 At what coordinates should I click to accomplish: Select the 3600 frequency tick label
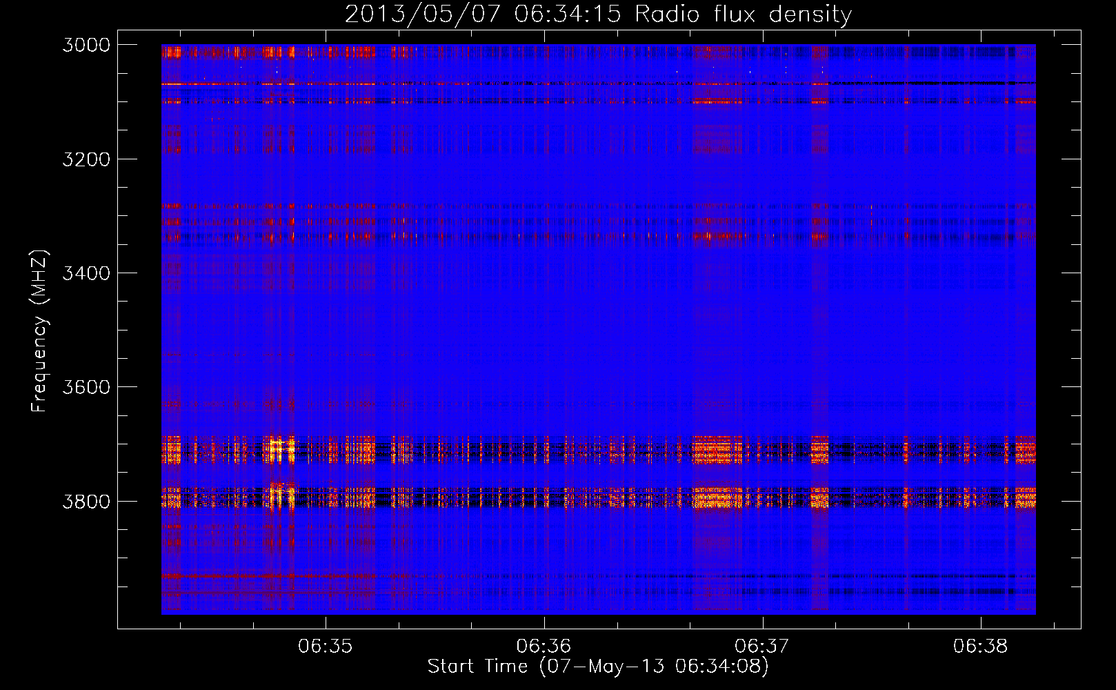pyautogui.click(x=86, y=387)
